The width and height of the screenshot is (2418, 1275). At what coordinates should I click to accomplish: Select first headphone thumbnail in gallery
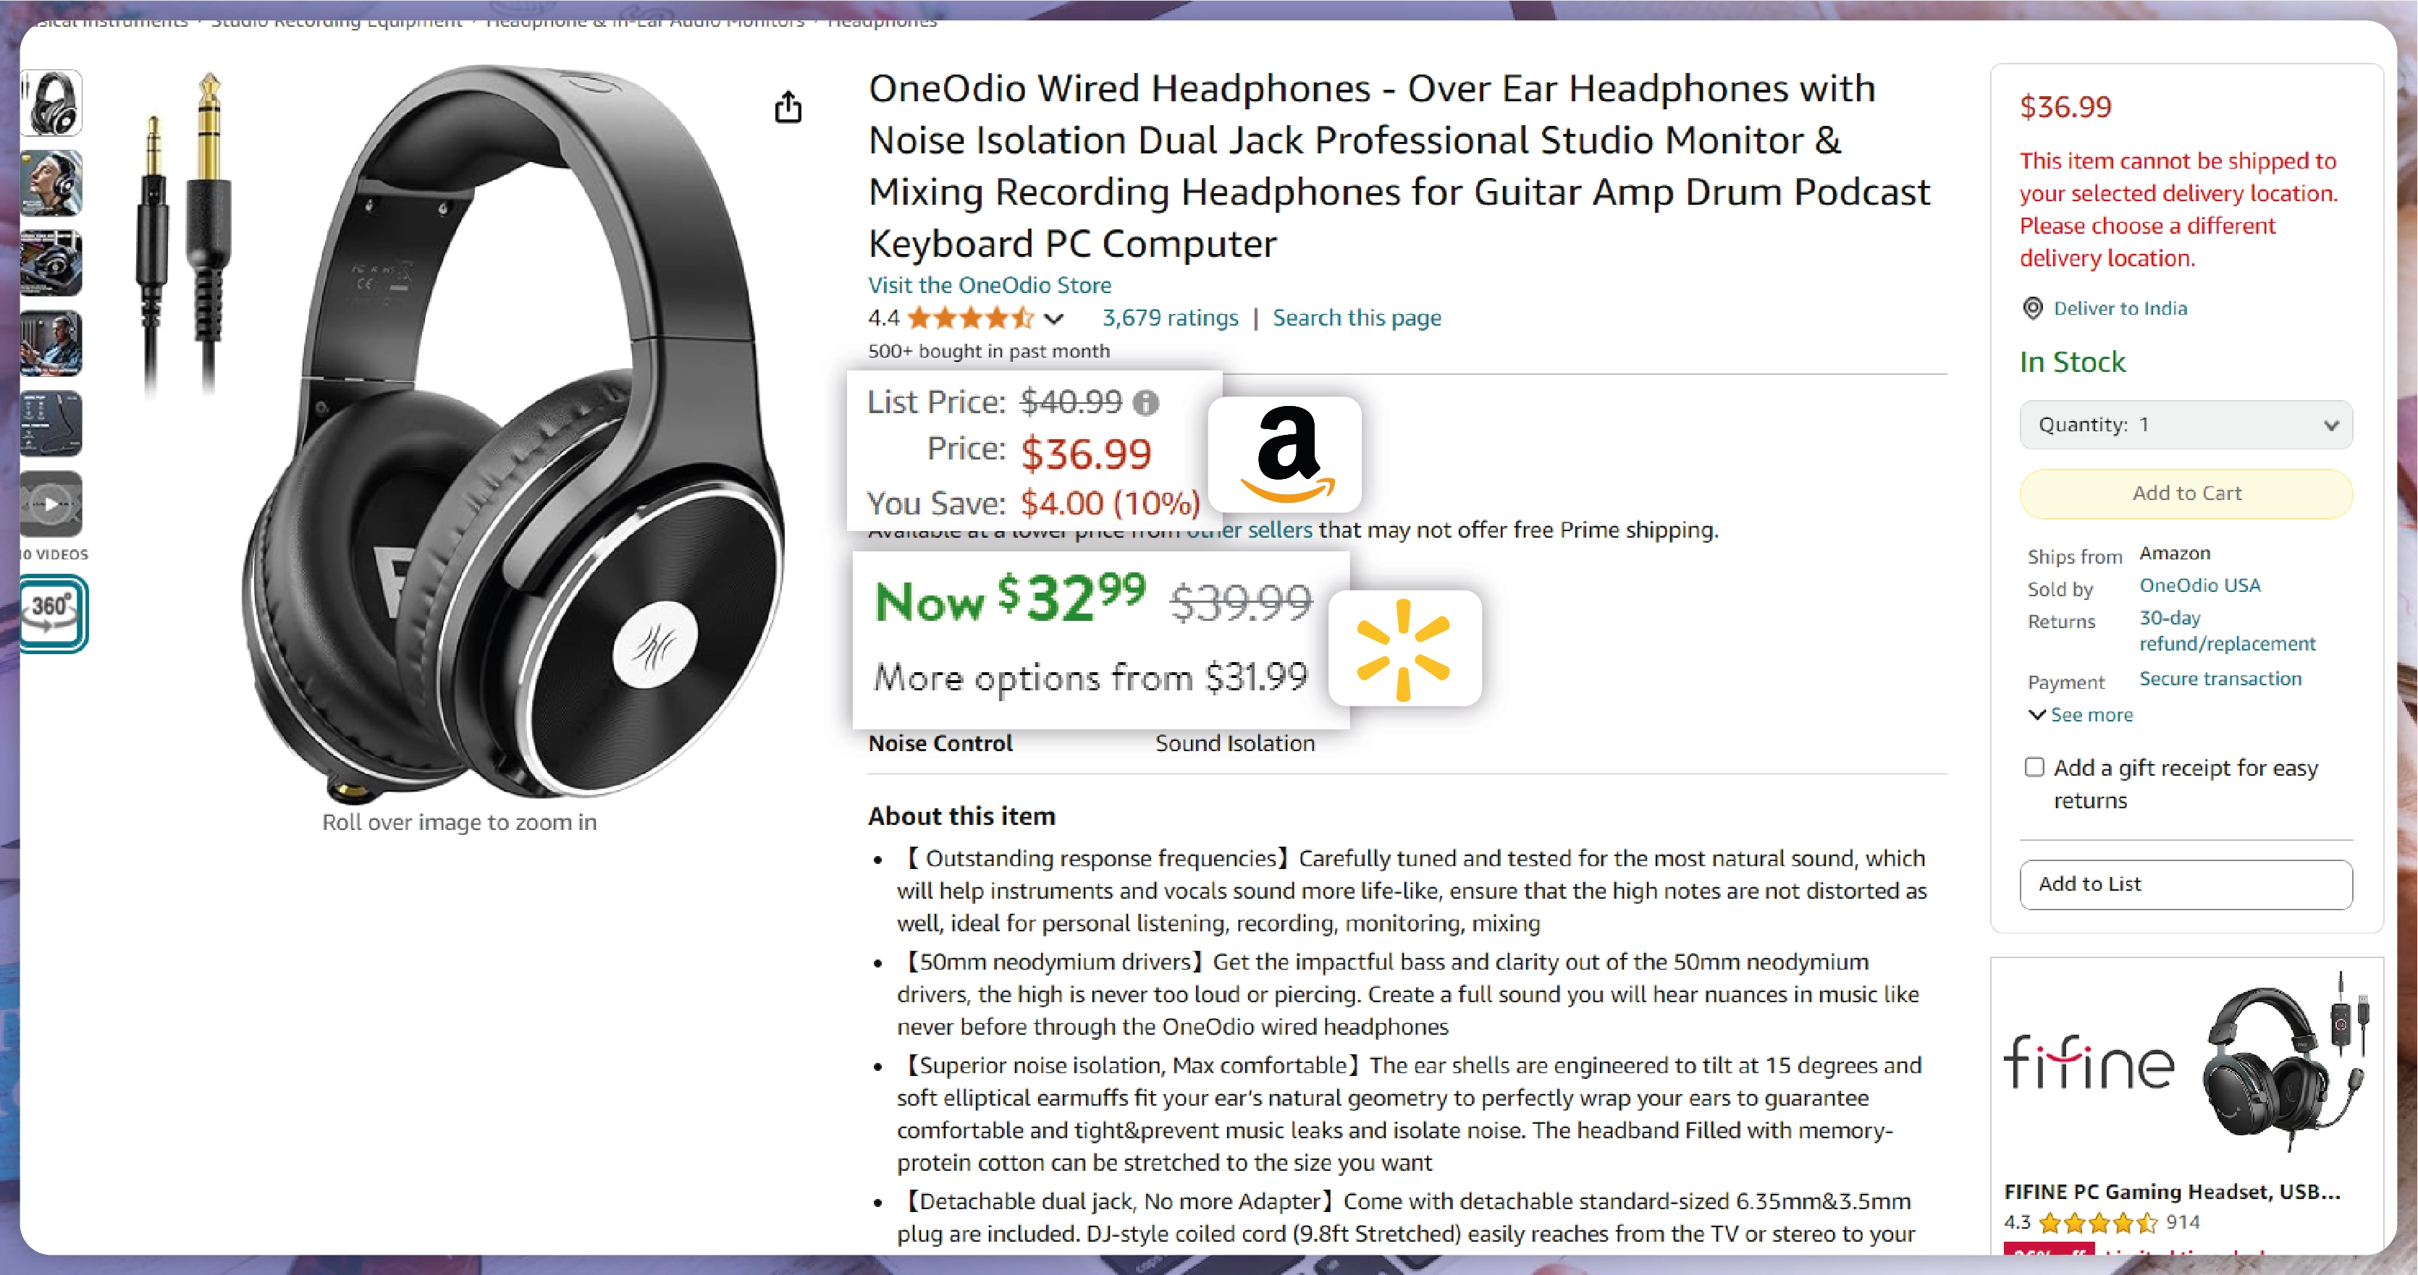click(x=51, y=103)
